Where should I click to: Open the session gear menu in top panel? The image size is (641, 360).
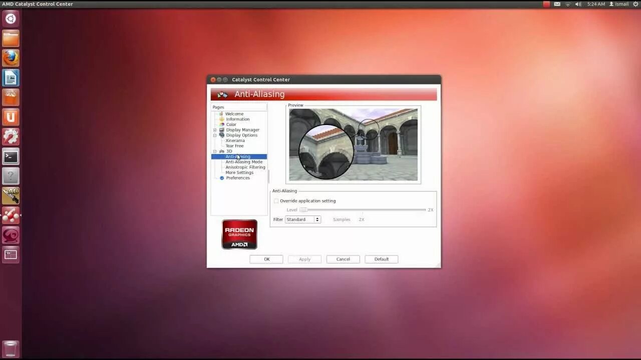(x=636, y=4)
